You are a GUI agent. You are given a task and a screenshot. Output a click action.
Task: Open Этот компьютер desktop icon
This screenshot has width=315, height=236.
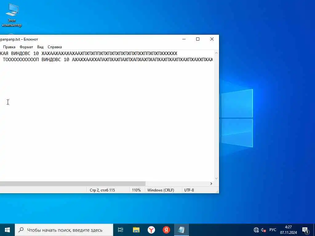tap(12, 15)
